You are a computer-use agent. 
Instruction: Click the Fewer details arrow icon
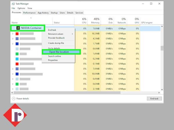point(14,99)
